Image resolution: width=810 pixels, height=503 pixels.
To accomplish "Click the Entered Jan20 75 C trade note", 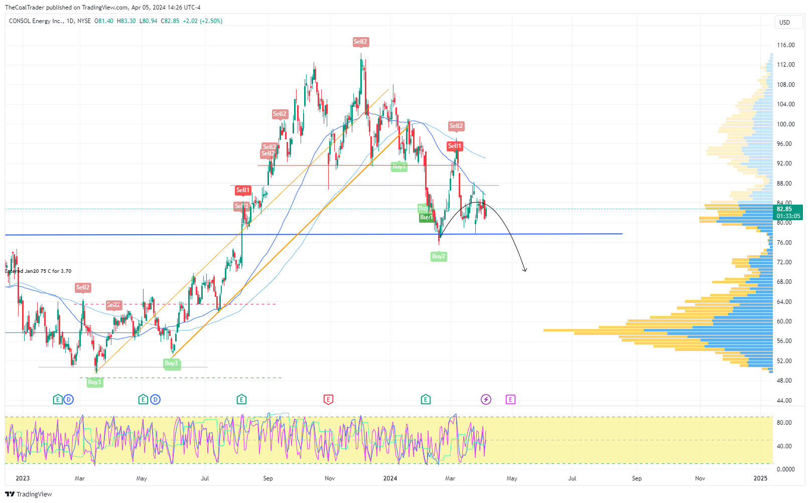I will 38,270.
